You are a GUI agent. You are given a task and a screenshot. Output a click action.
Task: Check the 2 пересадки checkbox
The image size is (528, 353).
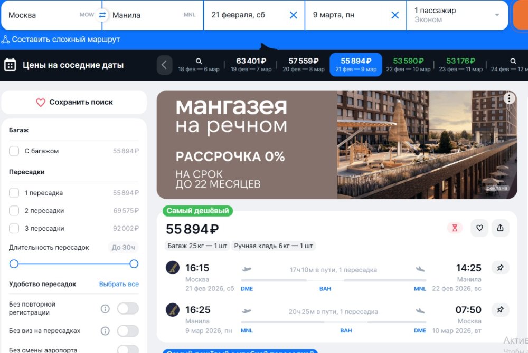[14, 211]
